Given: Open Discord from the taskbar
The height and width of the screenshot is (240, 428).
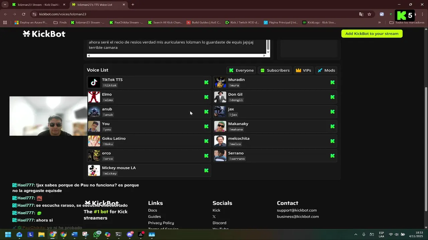Looking at the screenshot, I should (x=130, y=235).
